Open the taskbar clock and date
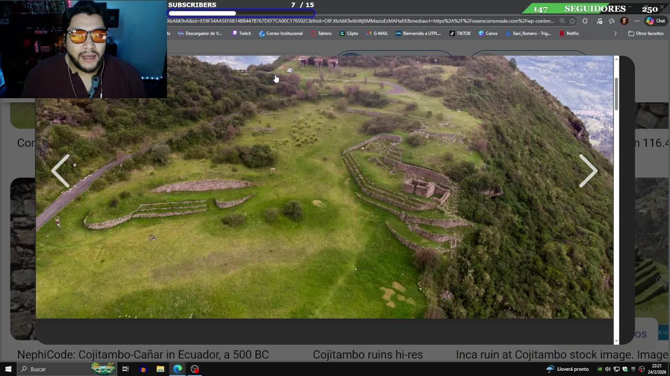This screenshot has height=376, width=670. point(657,369)
